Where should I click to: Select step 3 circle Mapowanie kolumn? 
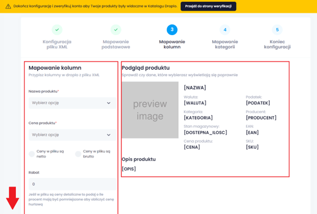point(172,30)
